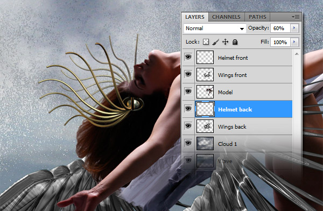Select the Model layer thumbnail
This screenshot has width=323, height=211.
205,92
